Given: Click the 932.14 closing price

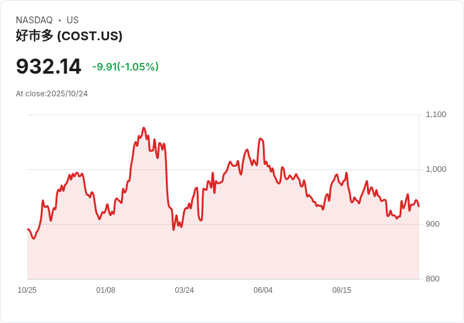Looking at the screenshot, I should (x=49, y=67).
